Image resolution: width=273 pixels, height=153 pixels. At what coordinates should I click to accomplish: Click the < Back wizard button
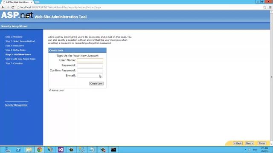point(238,143)
